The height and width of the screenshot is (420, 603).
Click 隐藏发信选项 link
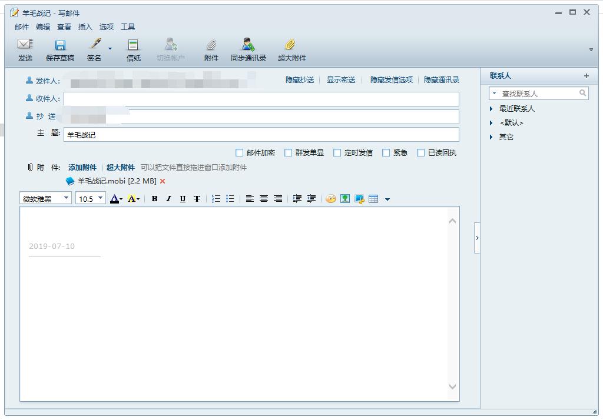392,79
